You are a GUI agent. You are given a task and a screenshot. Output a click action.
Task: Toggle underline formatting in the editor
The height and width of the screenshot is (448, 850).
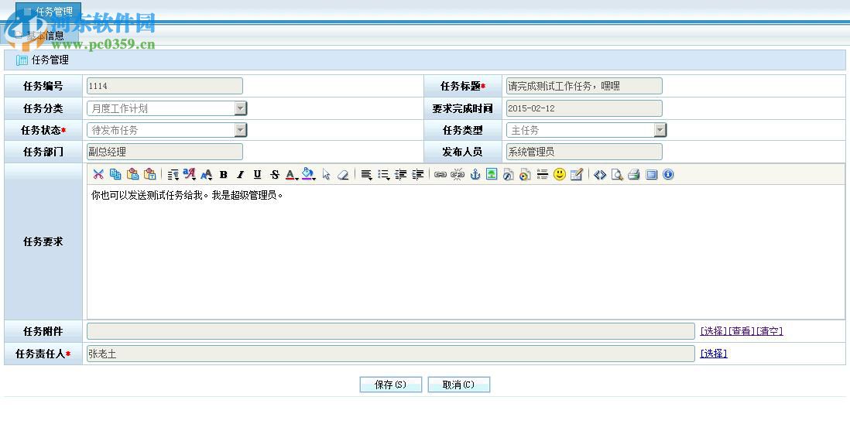pos(256,174)
